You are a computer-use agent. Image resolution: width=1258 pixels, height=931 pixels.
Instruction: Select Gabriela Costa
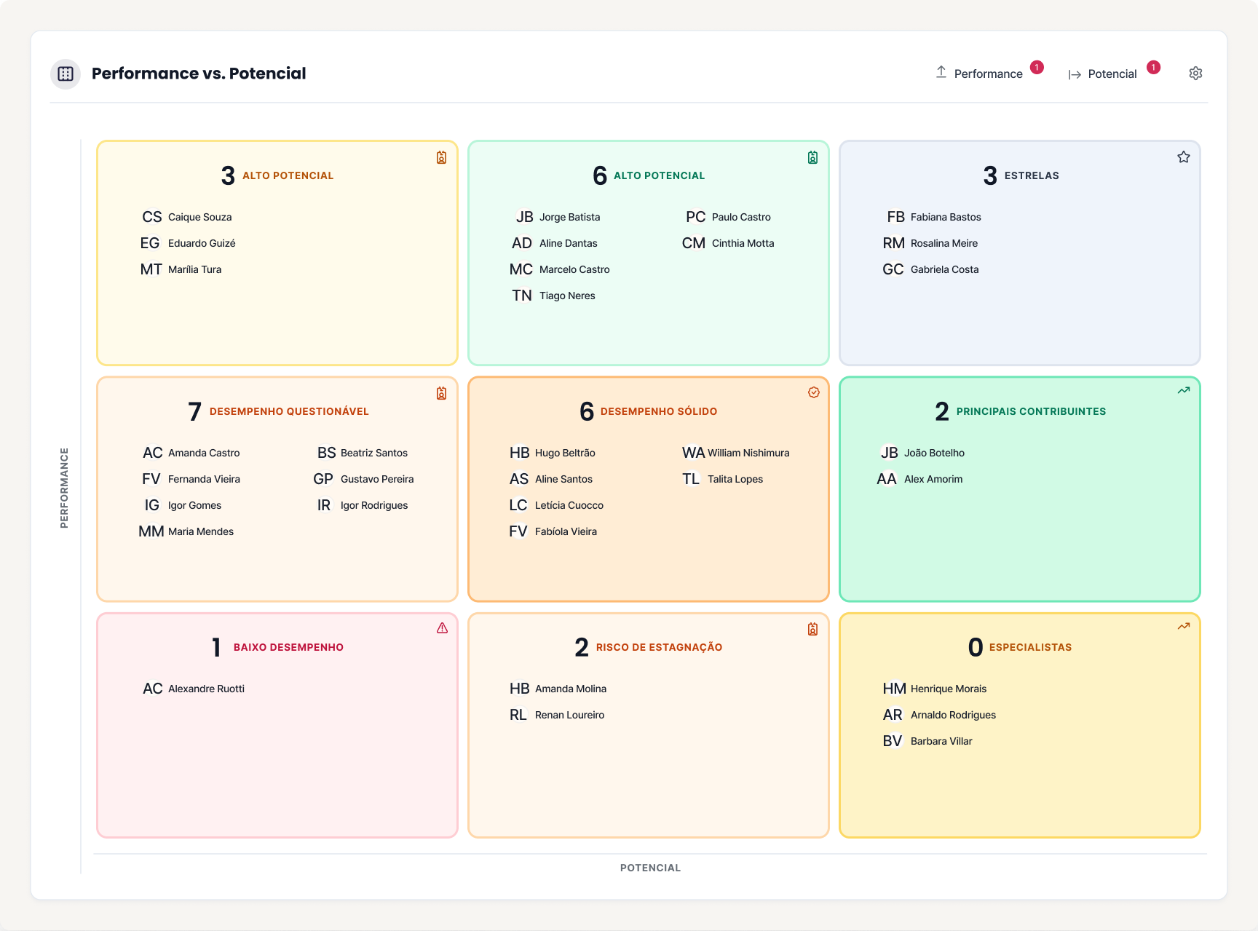click(x=930, y=269)
